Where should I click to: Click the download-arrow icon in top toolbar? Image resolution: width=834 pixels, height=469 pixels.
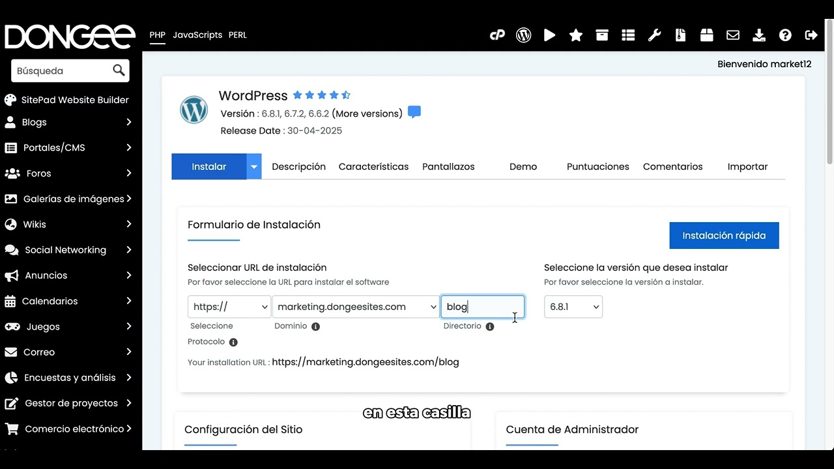[759, 35]
